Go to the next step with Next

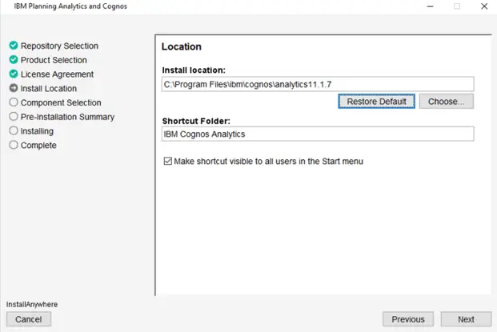click(x=466, y=319)
